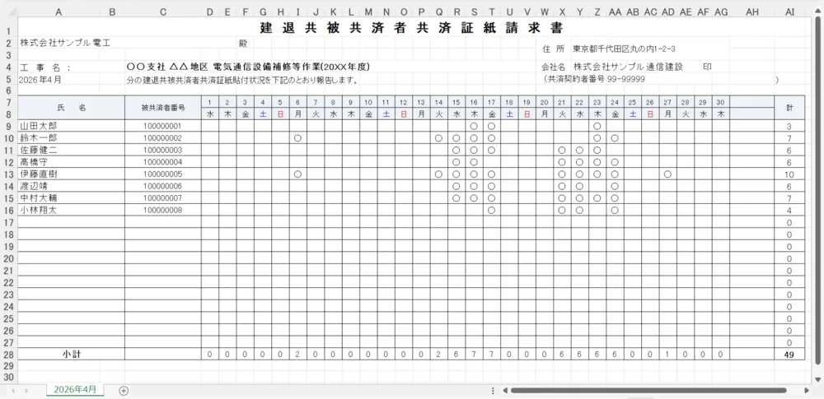Select column AI header
This screenshot has height=399, width=824.
[789, 12]
